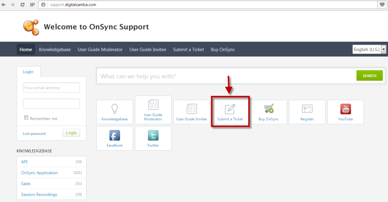Select Knowledgebase in the navigation bar

point(55,50)
